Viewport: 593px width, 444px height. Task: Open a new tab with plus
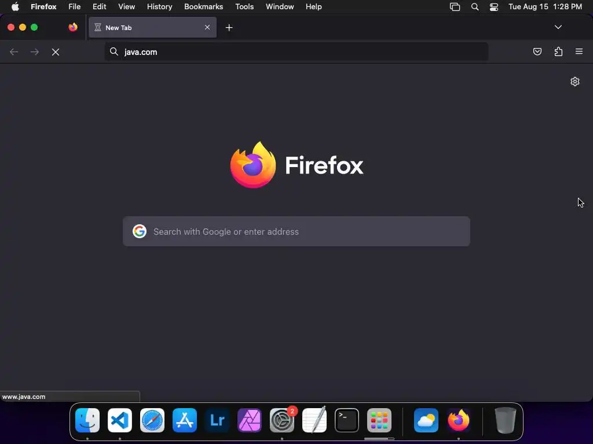click(x=229, y=28)
